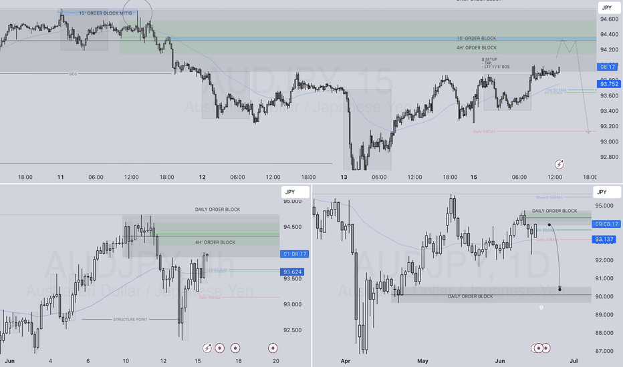Select the "Weekly 50EMA" label on 1D chart
Viewport: 623px width, 367px height.
tap(549, 198)
